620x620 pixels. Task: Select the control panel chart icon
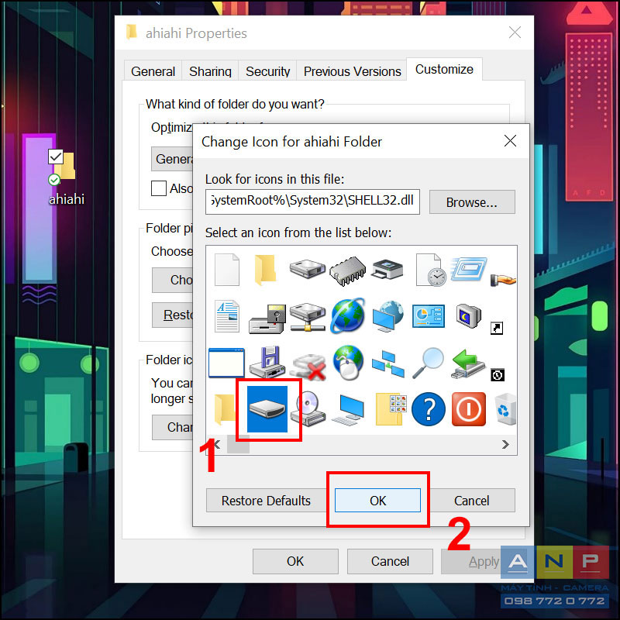coord(429,316)
